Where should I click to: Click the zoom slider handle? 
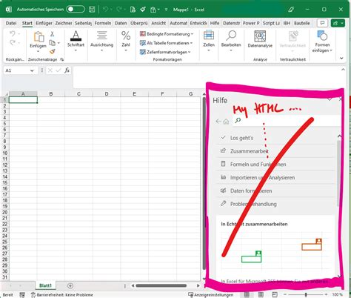tap(306, 294)
